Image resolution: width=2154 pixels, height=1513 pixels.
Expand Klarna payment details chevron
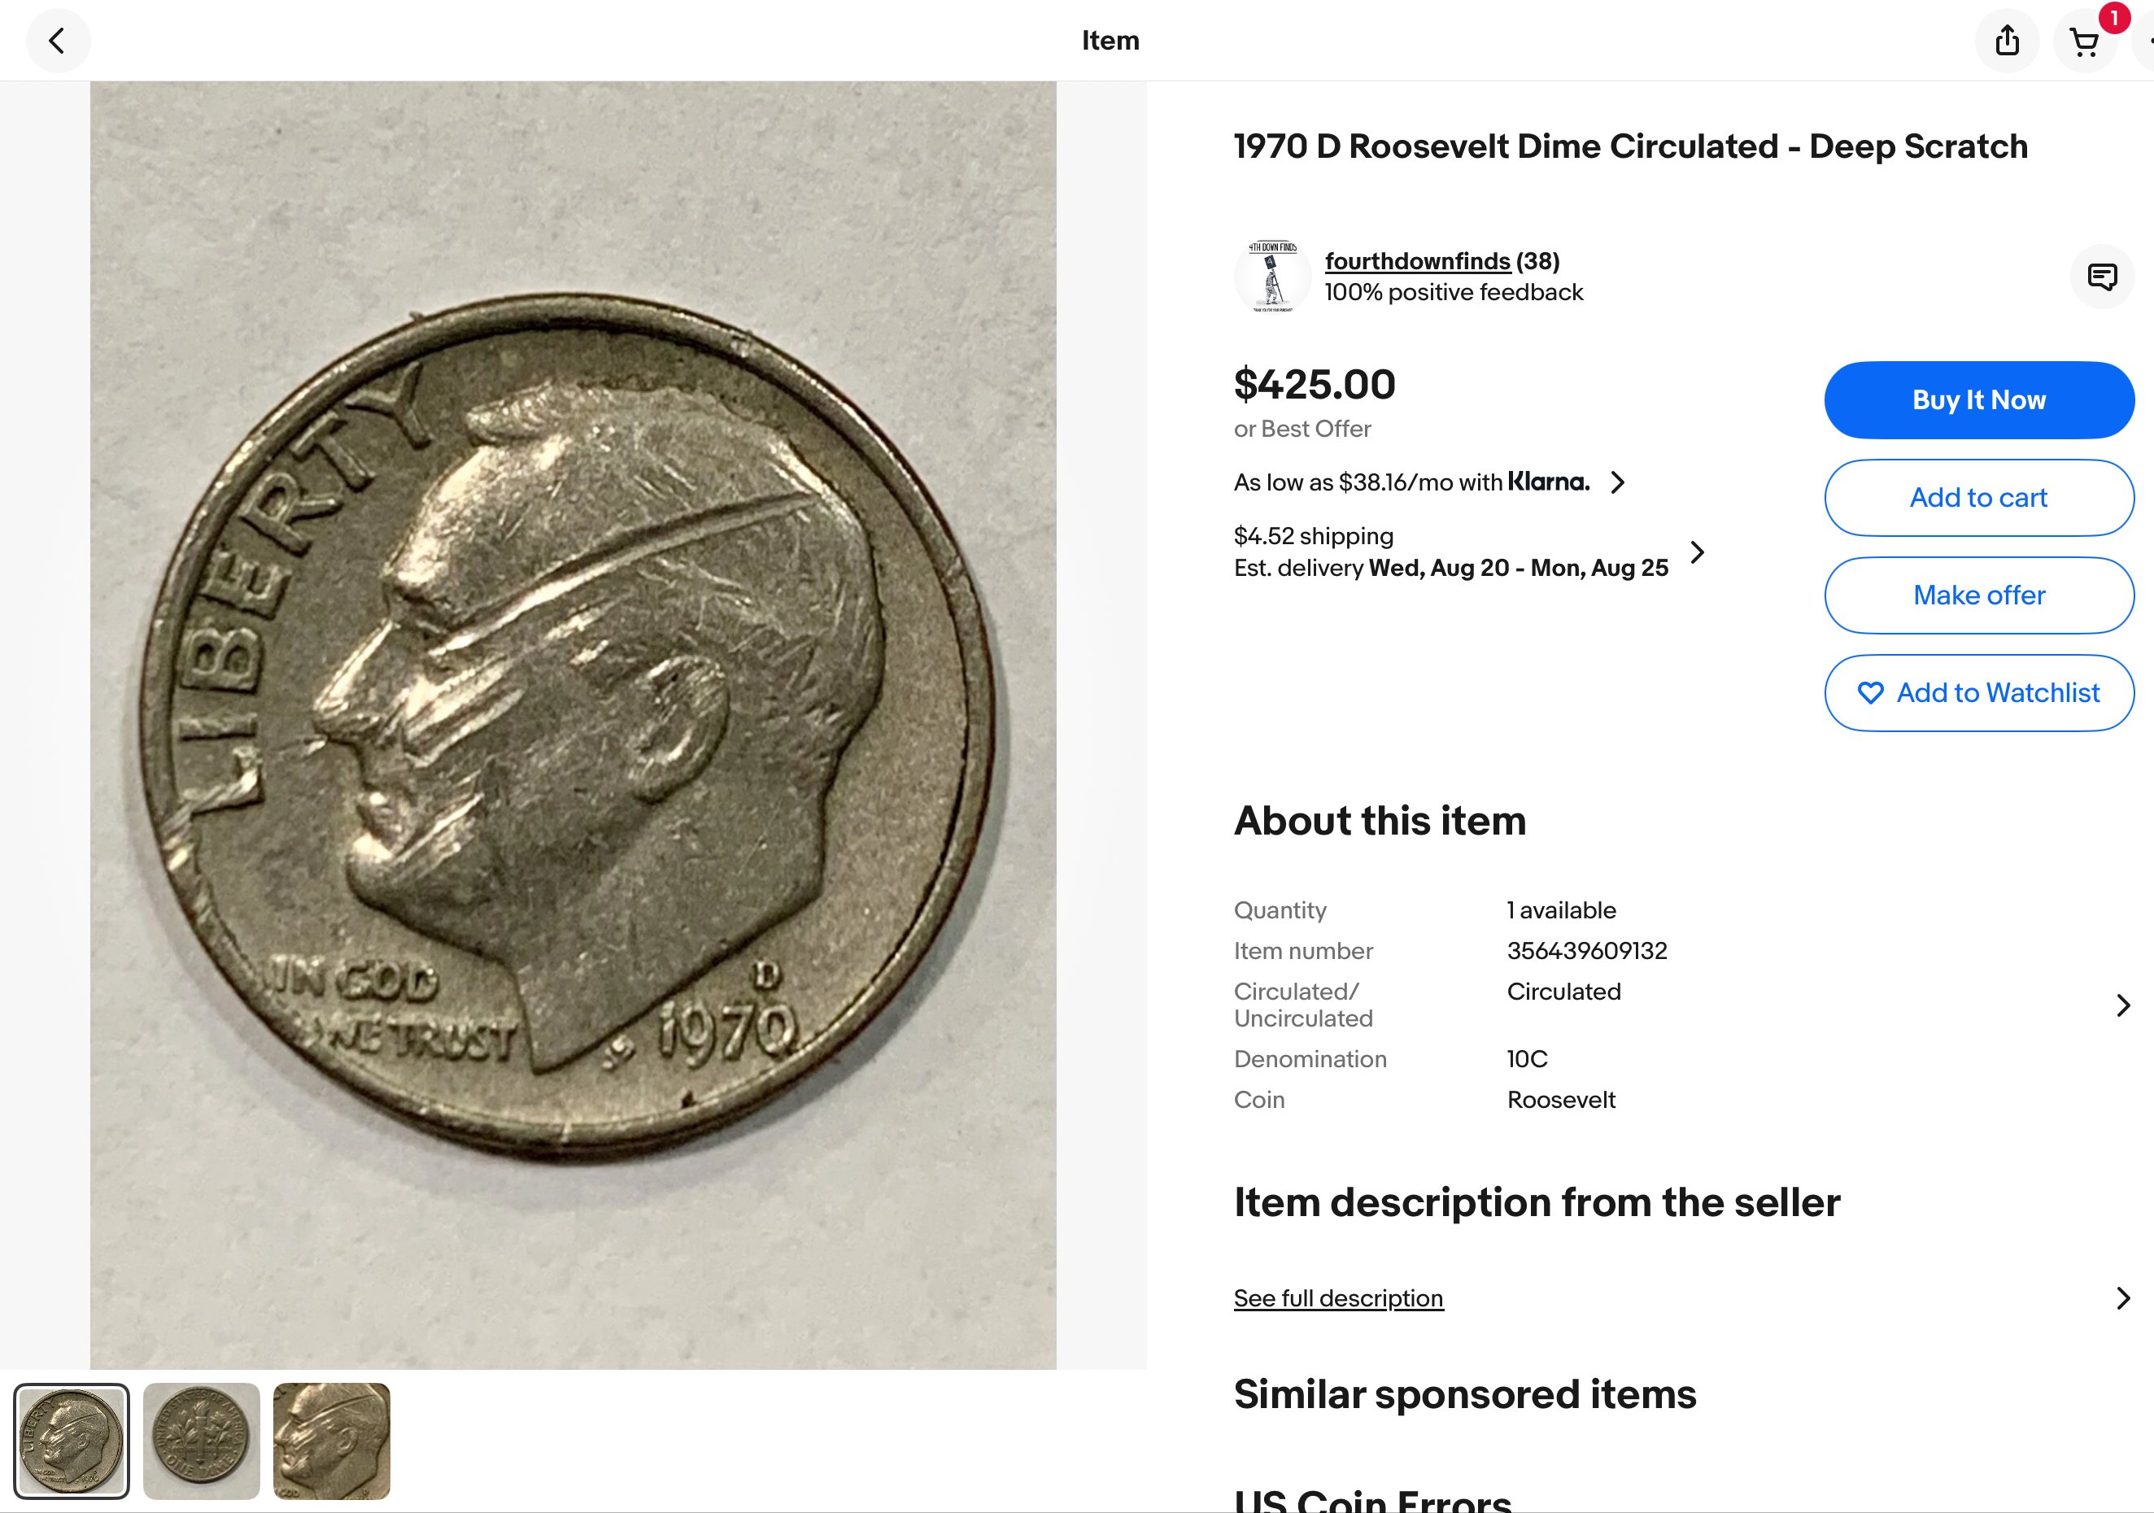(1617, 482)
